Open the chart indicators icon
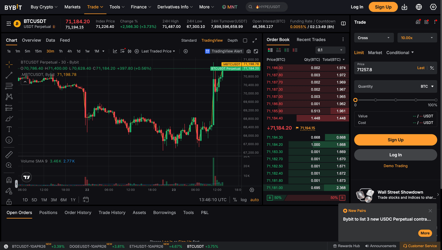The width and height of the screenshot is (442, 250). [x=115, y=51]
